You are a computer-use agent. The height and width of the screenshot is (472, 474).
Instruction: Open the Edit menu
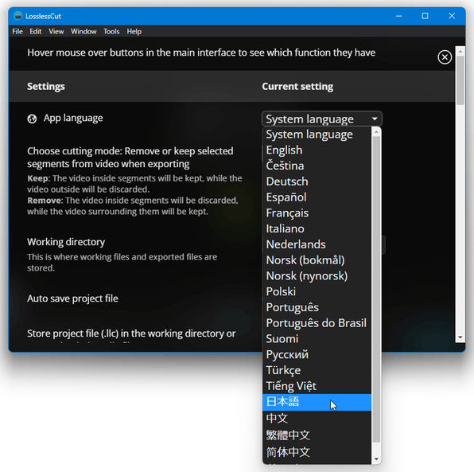35,32
